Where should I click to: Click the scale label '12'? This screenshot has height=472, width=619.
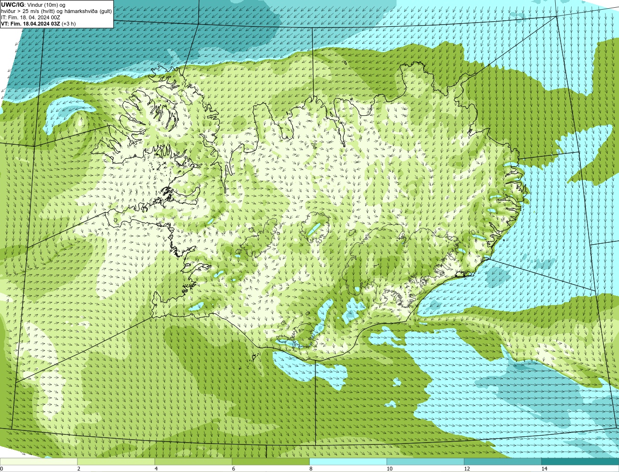[x=467, y=469]
